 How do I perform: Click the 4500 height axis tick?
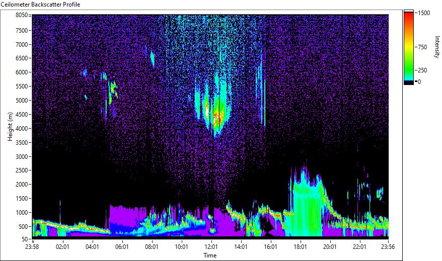tap(22, 115)
